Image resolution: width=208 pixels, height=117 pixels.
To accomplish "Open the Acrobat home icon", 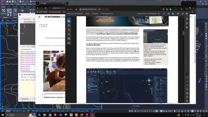I will tap(76, 9).
